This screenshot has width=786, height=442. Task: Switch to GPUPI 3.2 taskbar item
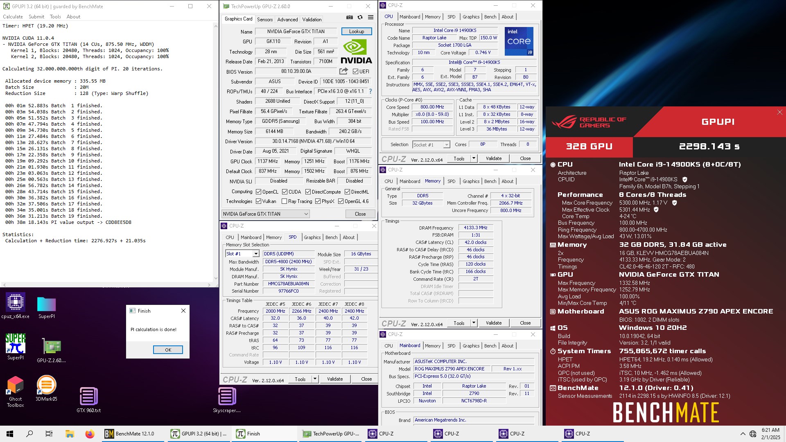(200, 434)
